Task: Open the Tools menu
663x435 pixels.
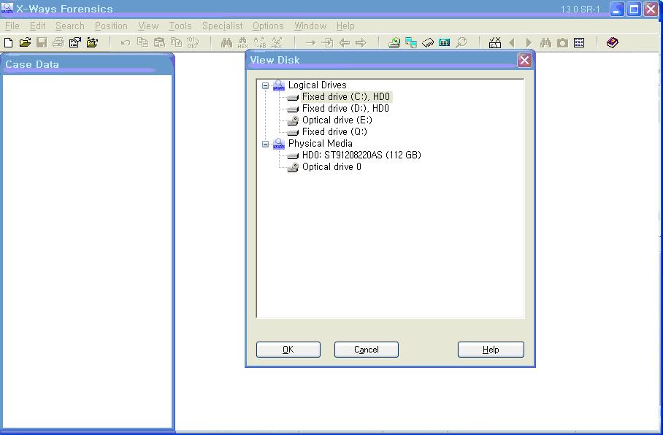Action: click(180, 26)
